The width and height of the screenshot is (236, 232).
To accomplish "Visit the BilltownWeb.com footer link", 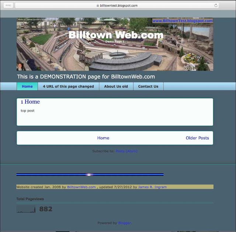I will [81, 187].
